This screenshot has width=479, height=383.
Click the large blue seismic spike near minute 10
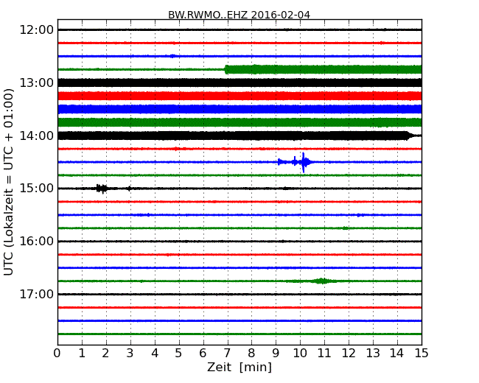pos(304,162)
